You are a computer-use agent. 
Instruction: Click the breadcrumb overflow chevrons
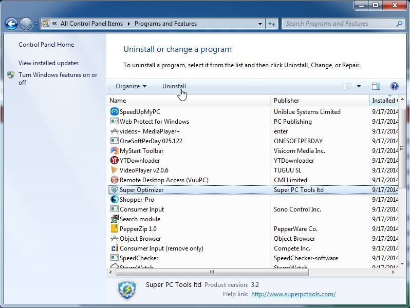click(x=54, y=23)
